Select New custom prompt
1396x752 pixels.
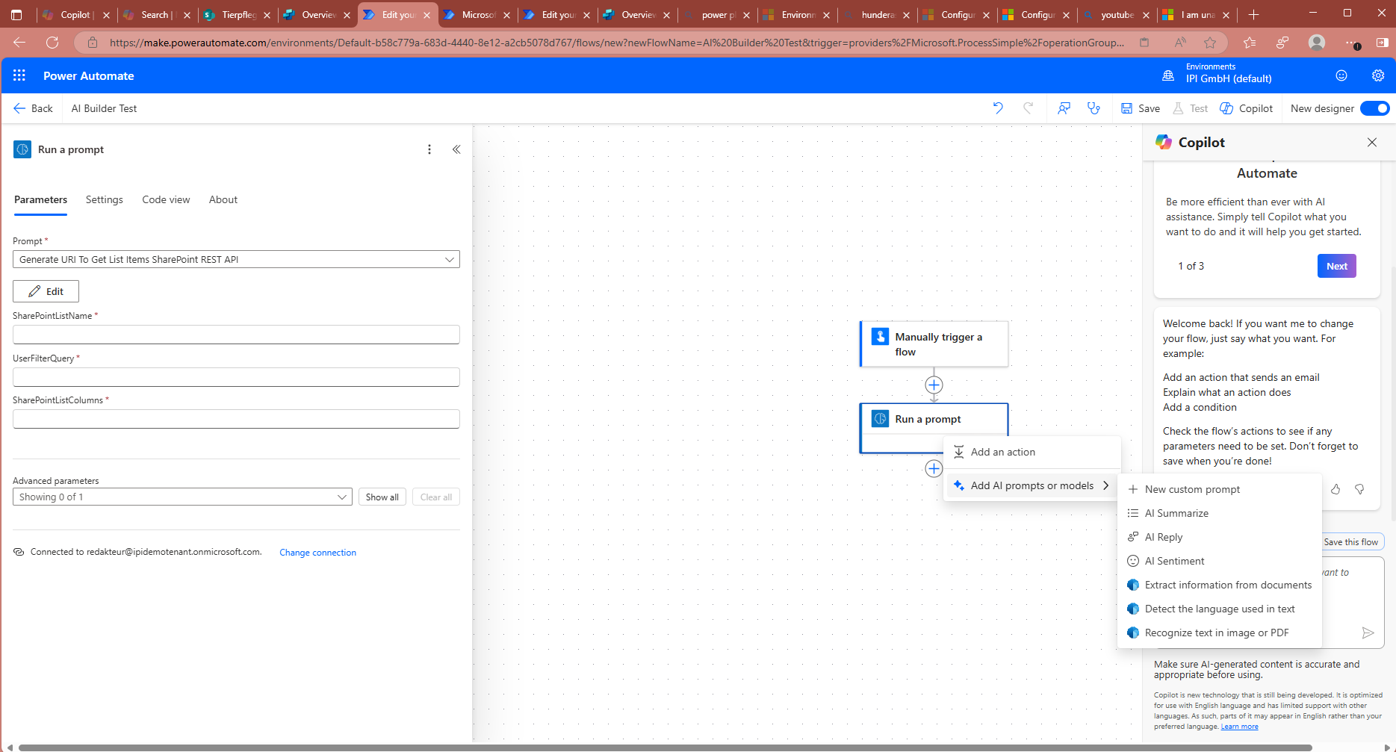[x=1219, y=489]
